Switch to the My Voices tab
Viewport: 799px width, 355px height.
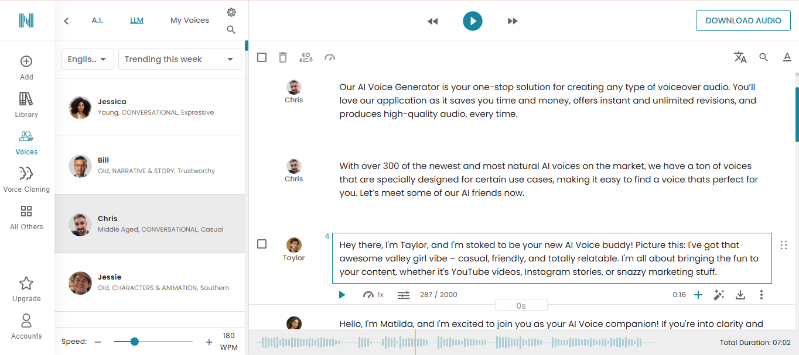[189, 20]
